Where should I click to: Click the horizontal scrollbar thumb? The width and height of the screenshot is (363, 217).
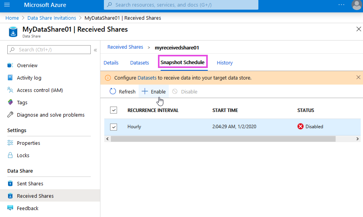(x=223, y=139)
